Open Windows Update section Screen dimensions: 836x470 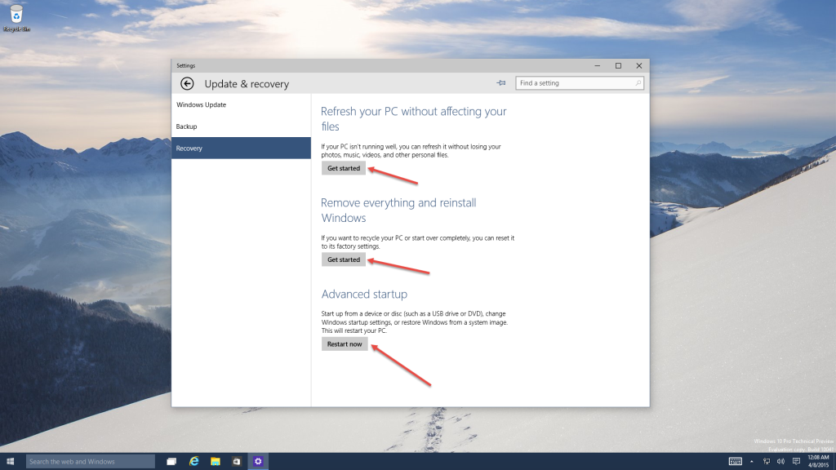click(241, 104)
